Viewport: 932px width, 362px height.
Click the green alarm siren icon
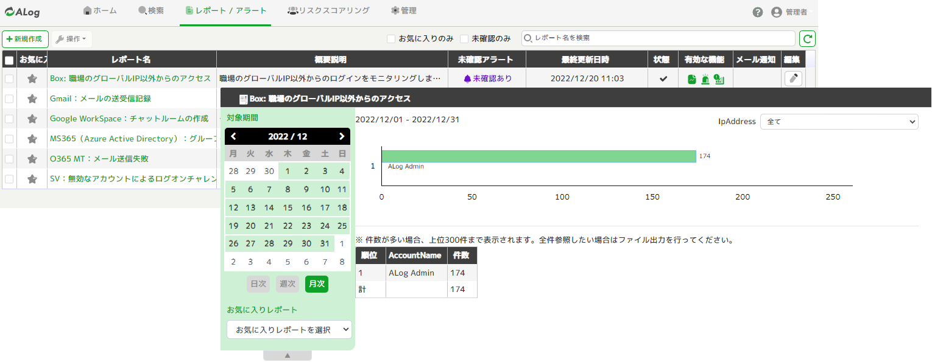[x=705, y=79]
